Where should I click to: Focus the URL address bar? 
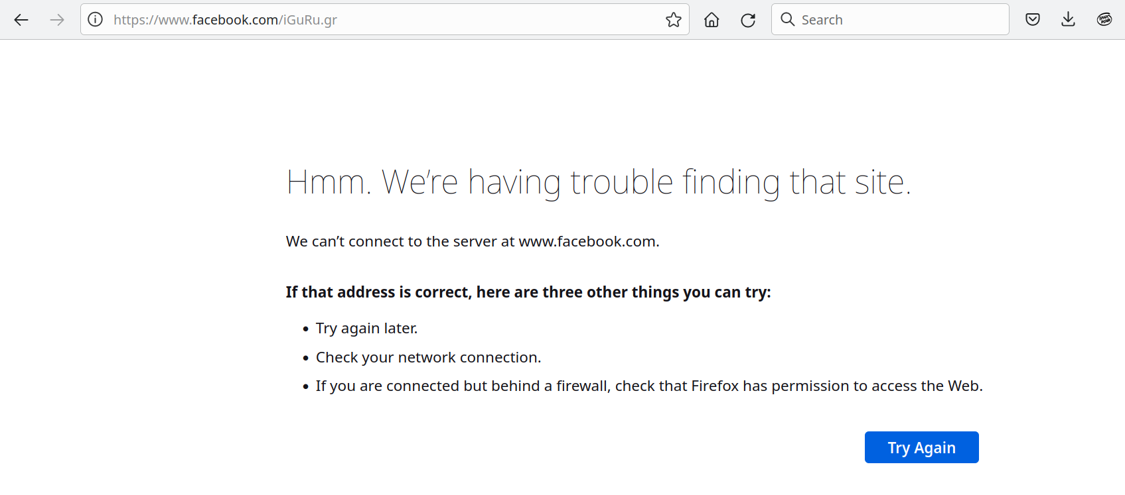pyautogui.click(x=385, y=20)
